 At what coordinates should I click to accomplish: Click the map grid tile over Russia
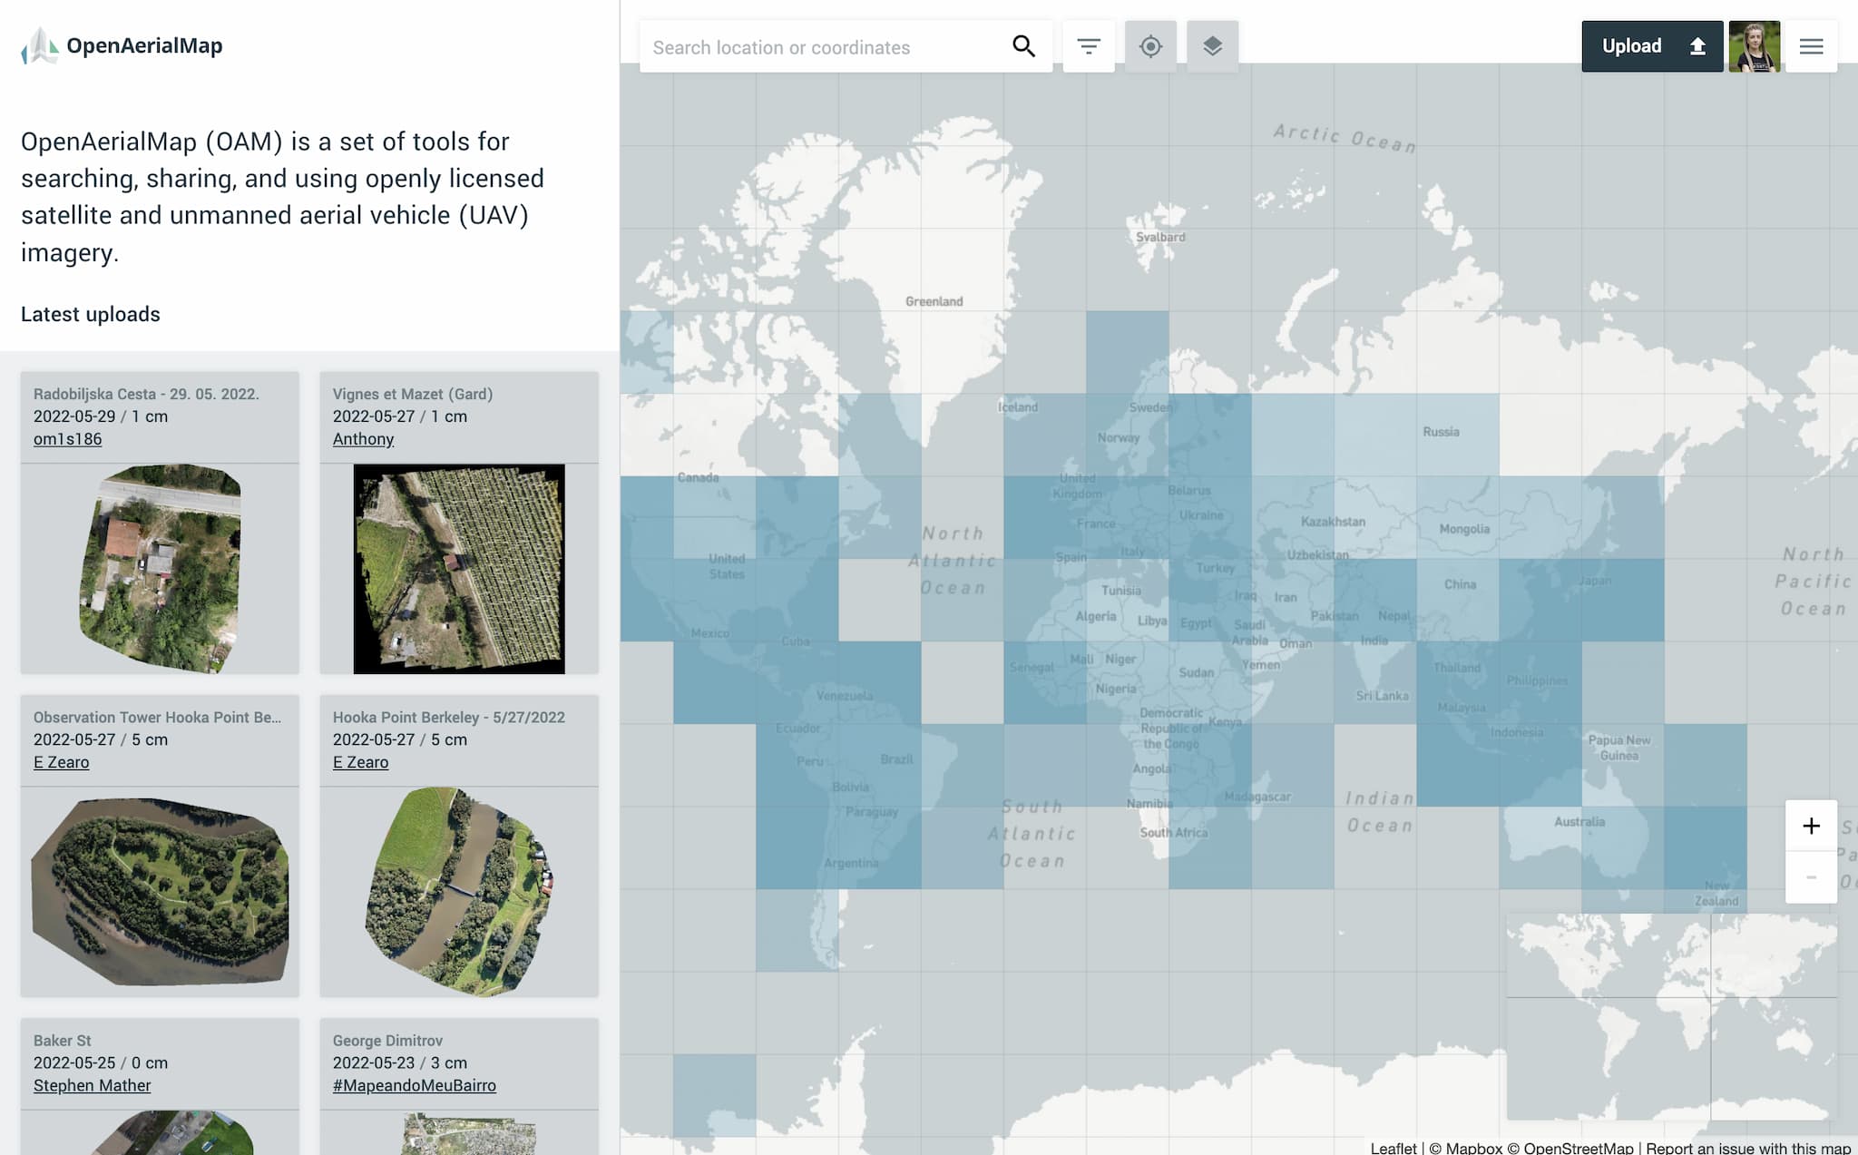pyautogui.click(x=1457, y=435)
